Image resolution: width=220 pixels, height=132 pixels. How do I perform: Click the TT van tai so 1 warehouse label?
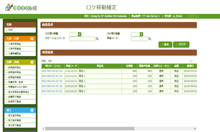point(146,16)
